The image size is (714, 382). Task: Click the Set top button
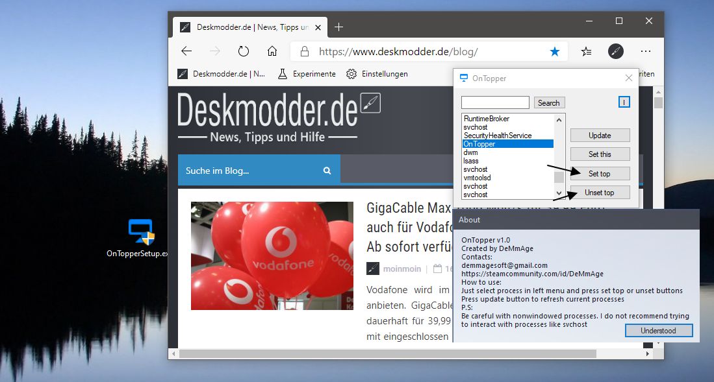click(600, 173)
